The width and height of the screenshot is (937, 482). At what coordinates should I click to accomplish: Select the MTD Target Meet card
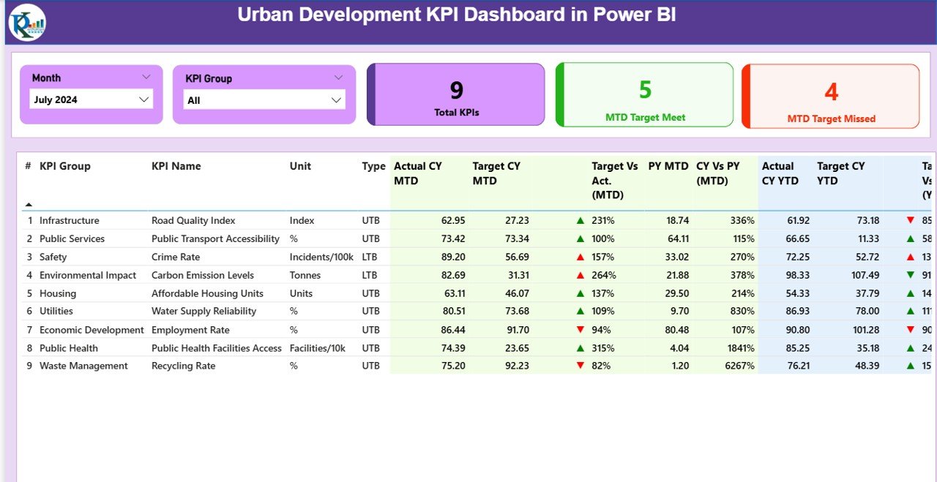click(645, 95)
